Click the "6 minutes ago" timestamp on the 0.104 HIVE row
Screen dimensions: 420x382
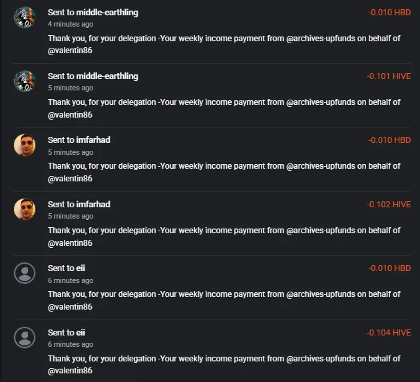coord(71,345)
